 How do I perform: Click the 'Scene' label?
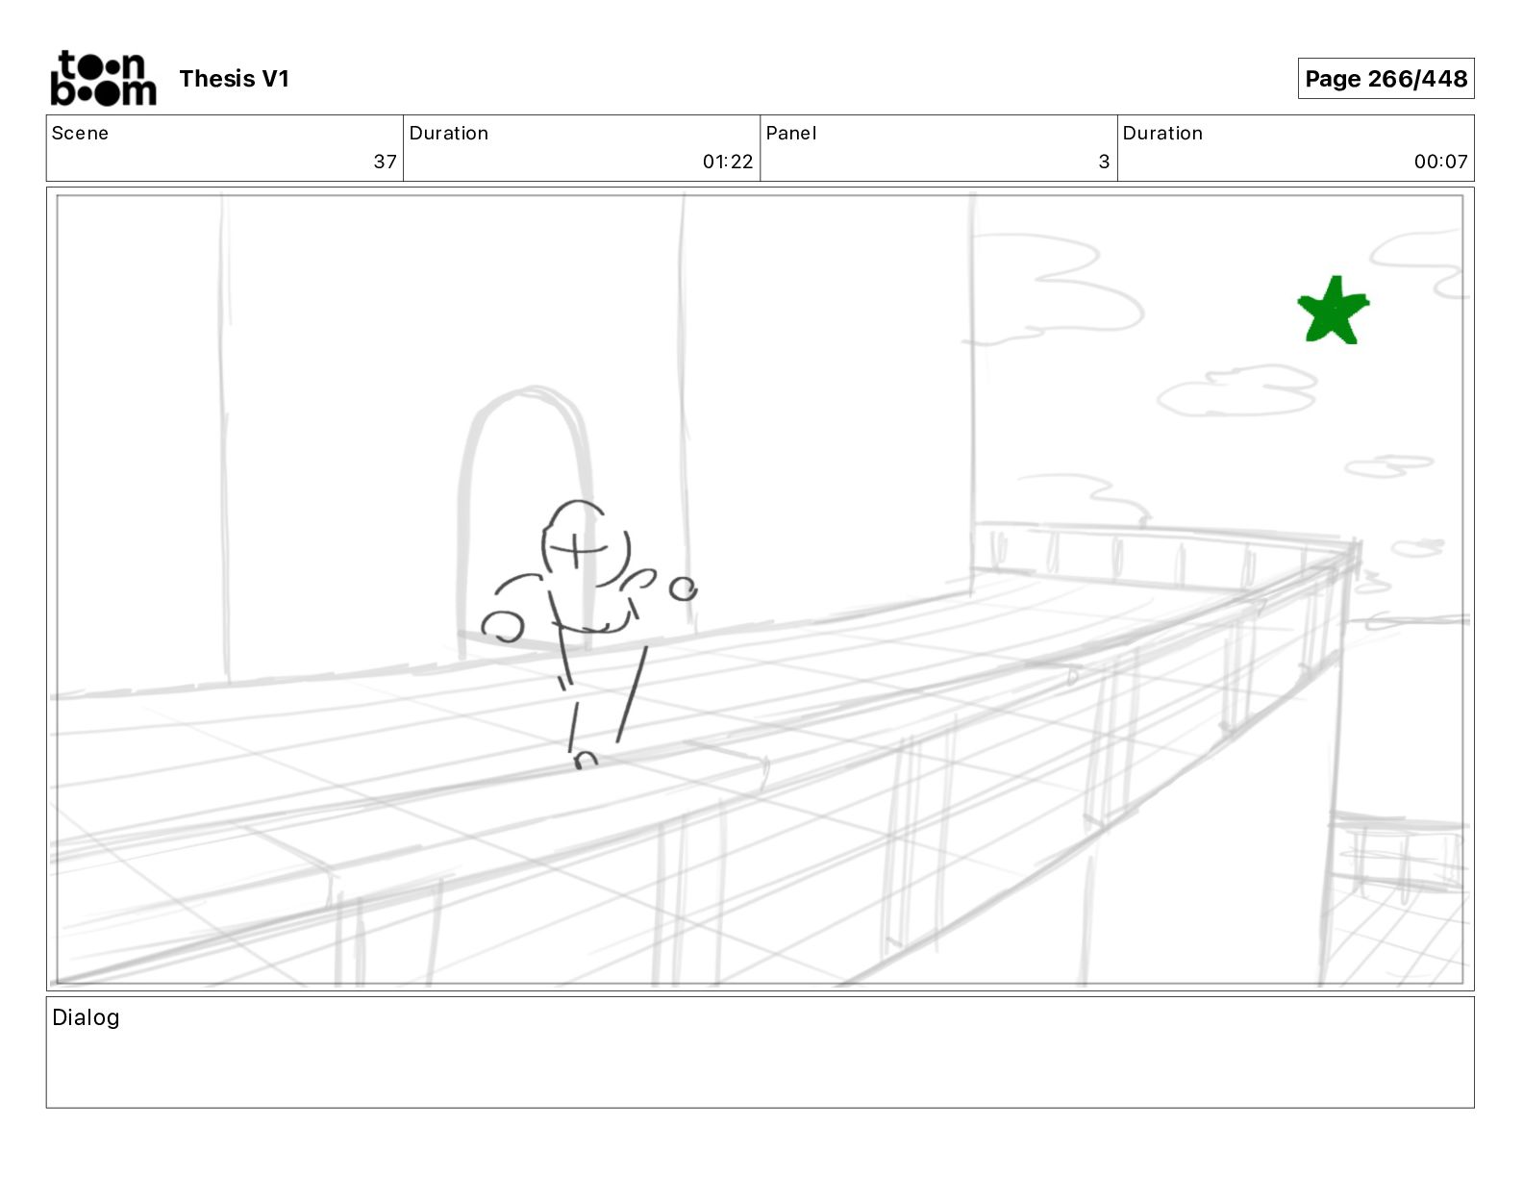pos(80,133)
